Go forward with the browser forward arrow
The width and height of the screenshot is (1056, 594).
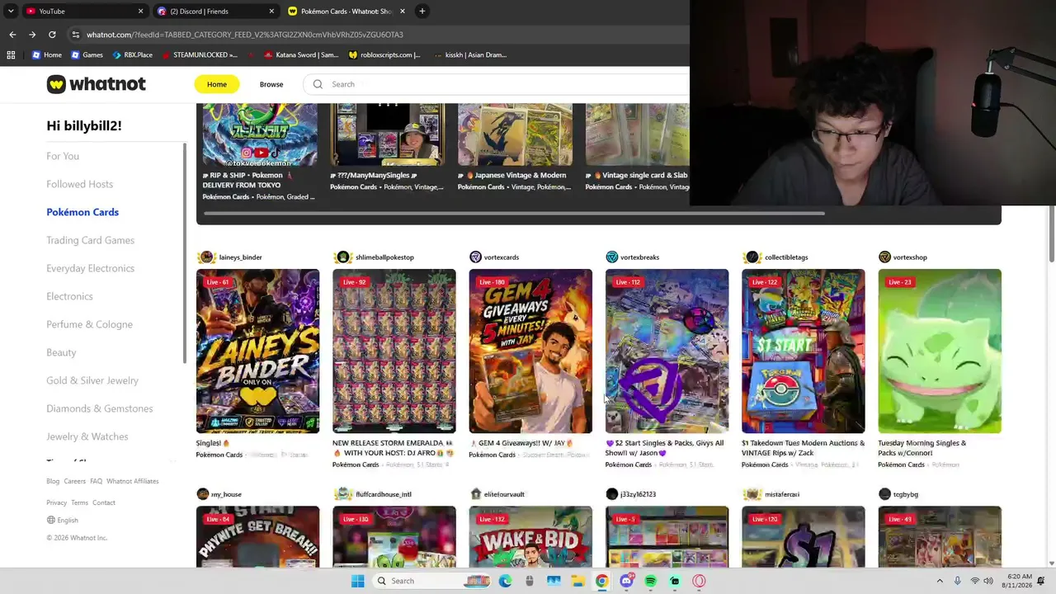coord(32,35)
